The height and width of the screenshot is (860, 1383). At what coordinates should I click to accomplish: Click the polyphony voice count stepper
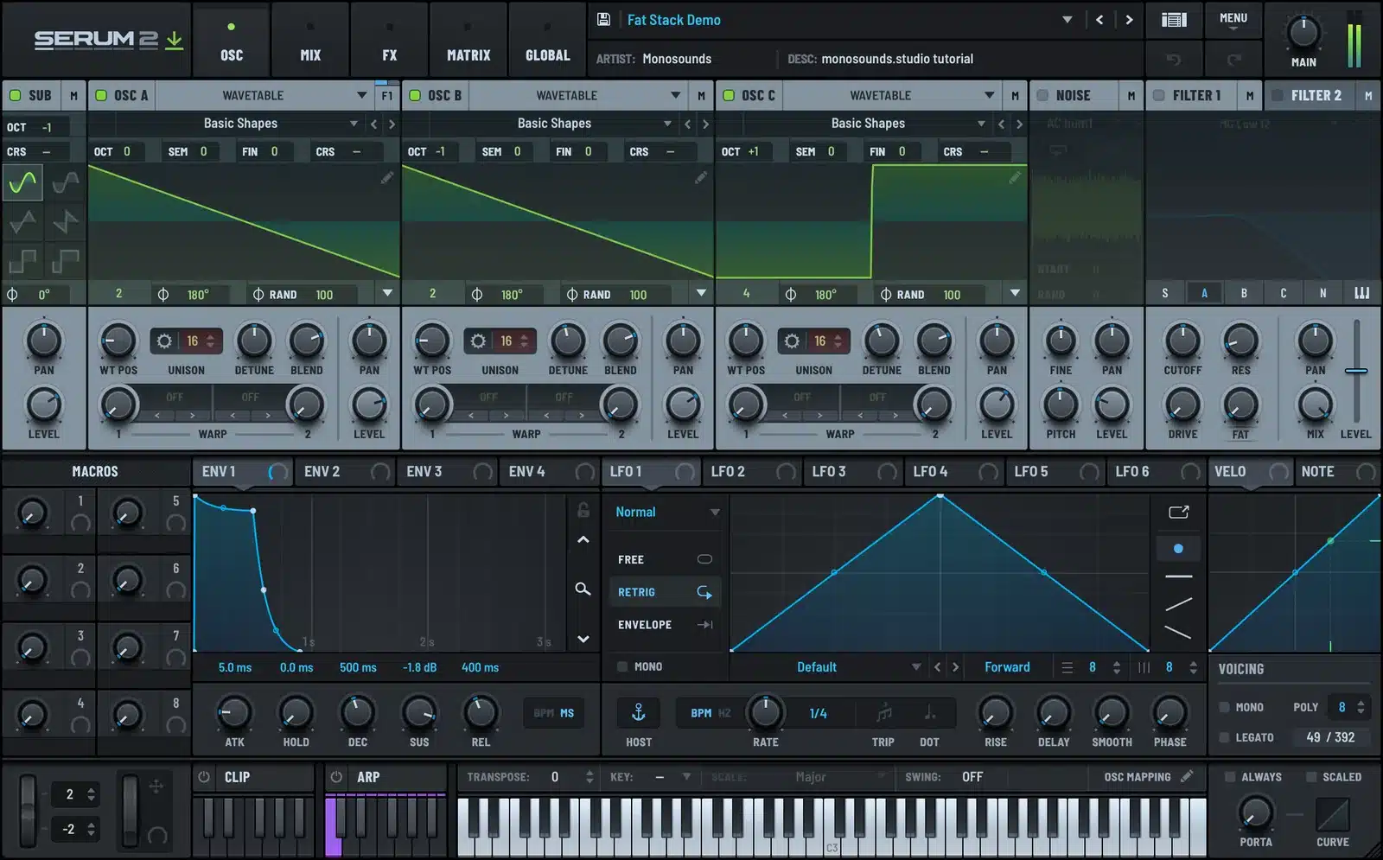click(x=1361, y=707)
